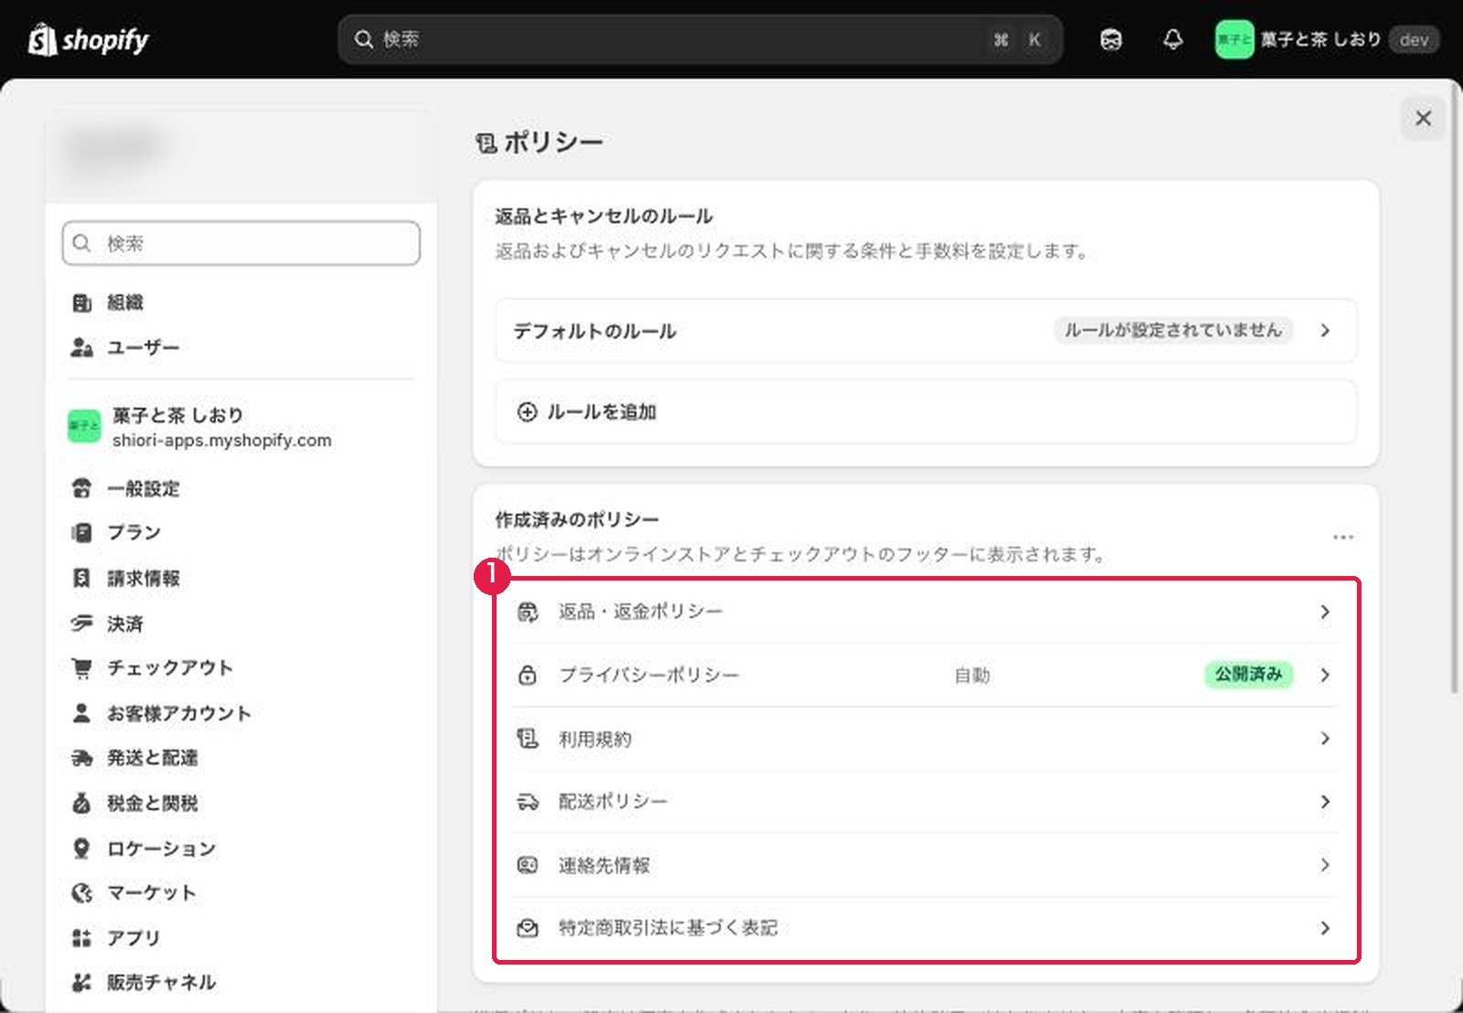Open the Sidekick assistant icon in top bar

click(1111, 39)
